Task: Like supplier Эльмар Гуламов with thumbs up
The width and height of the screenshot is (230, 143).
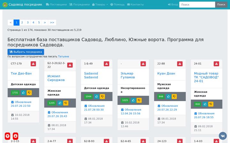Action: tap(133, 100)
